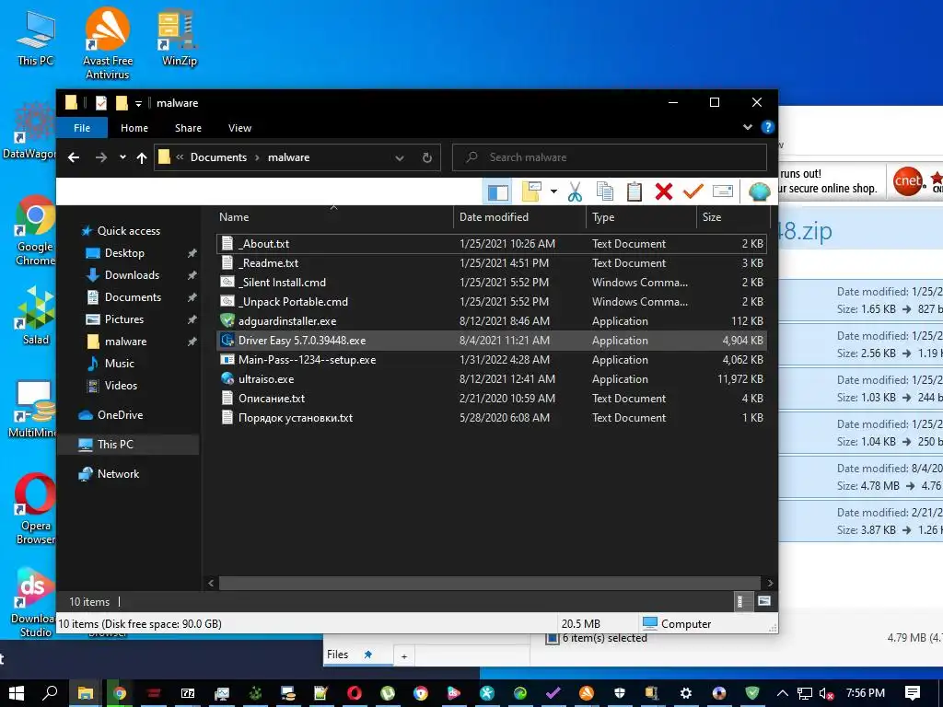The image size is (943, 707).
Task: Click the Paste clipboard icon
Action: (x=634, y=191)
